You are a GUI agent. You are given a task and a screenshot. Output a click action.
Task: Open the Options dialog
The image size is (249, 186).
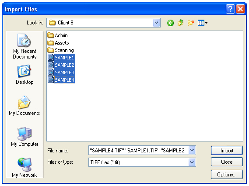227,175
